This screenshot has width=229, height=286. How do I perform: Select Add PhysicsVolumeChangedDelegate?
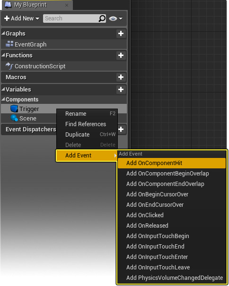click(172, 278)
